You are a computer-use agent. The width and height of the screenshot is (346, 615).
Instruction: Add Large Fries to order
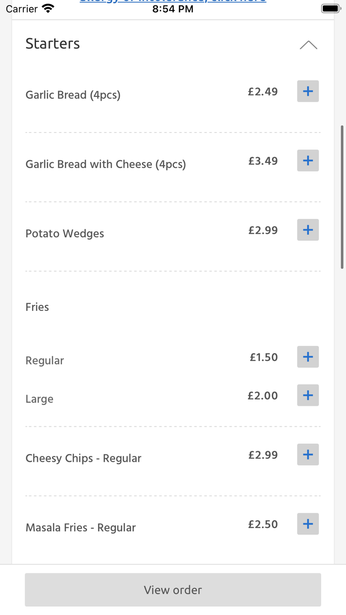307,395
